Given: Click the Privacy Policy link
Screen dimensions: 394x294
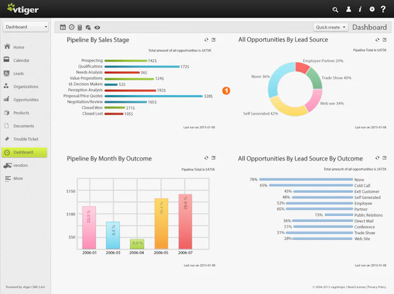Looking at the screenshot, I should 377,287.
